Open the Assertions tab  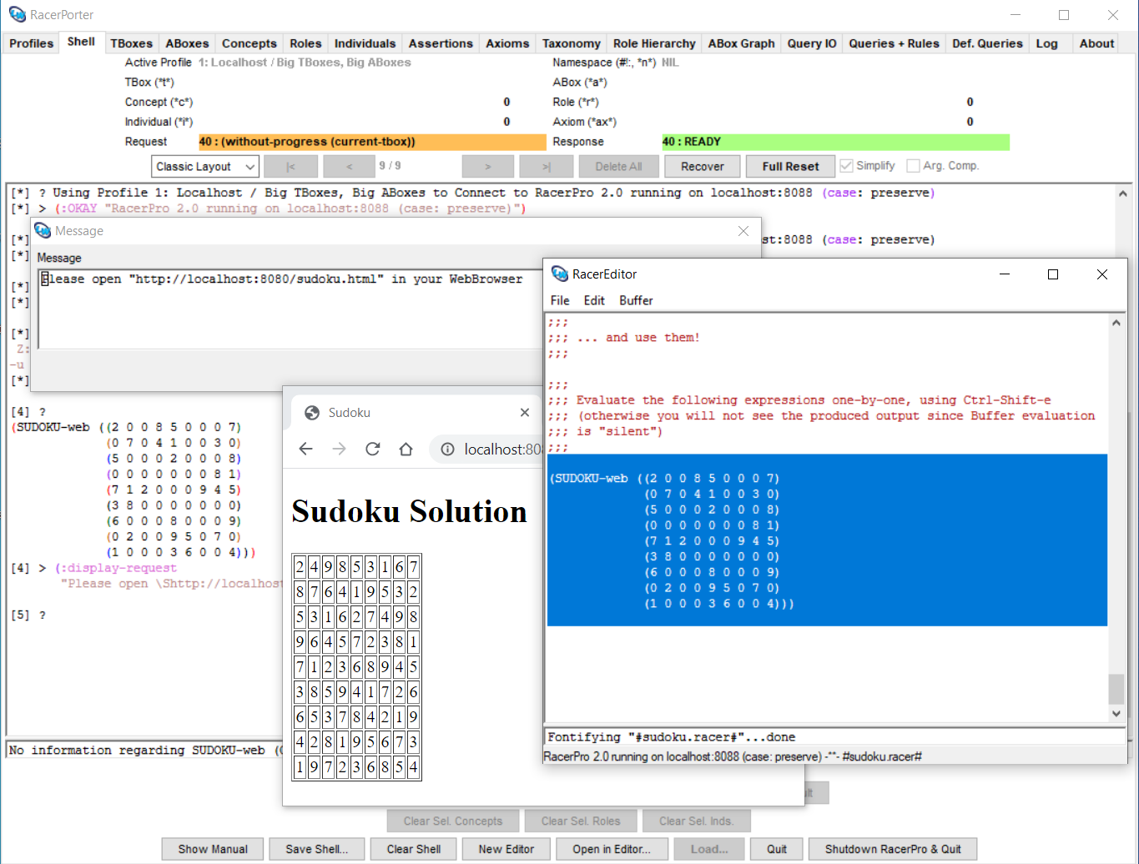[x=441, y=43]
